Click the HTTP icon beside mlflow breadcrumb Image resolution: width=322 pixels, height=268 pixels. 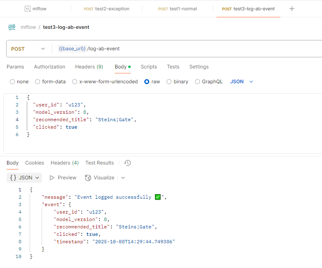12,27
